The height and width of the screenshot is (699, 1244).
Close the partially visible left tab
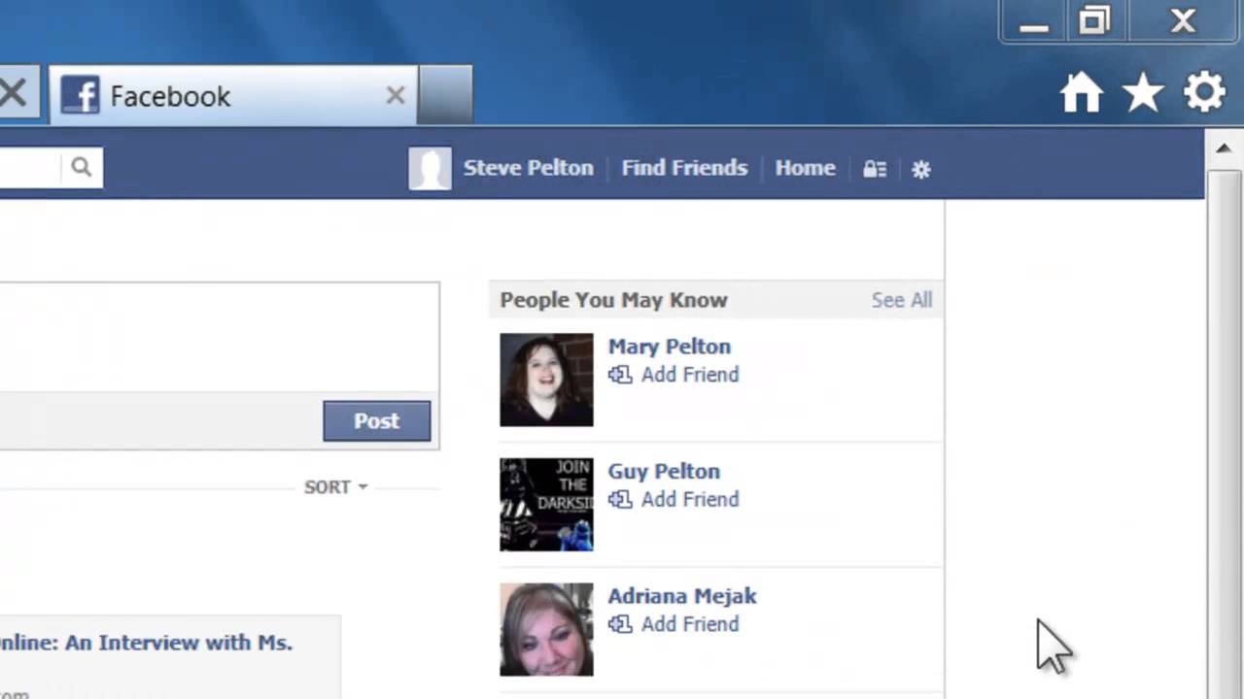(x=14, y=94)
